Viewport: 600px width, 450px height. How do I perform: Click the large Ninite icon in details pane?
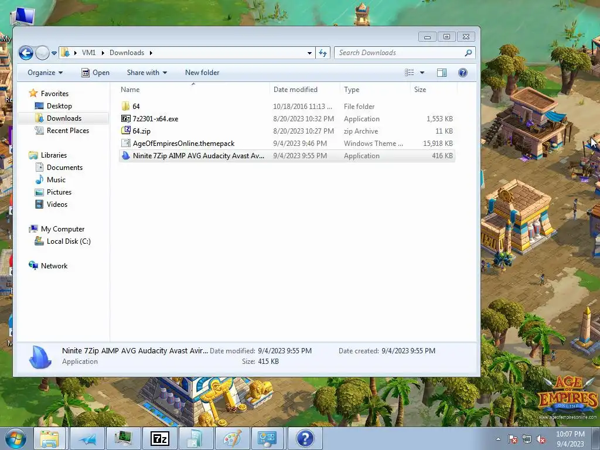coord(40,357)
